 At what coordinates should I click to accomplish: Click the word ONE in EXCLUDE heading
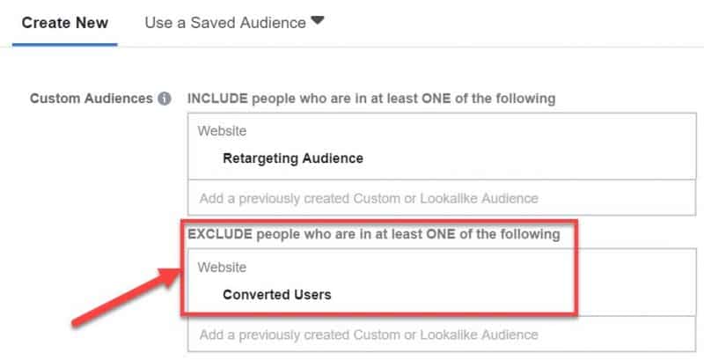click(x=439, y=234)
